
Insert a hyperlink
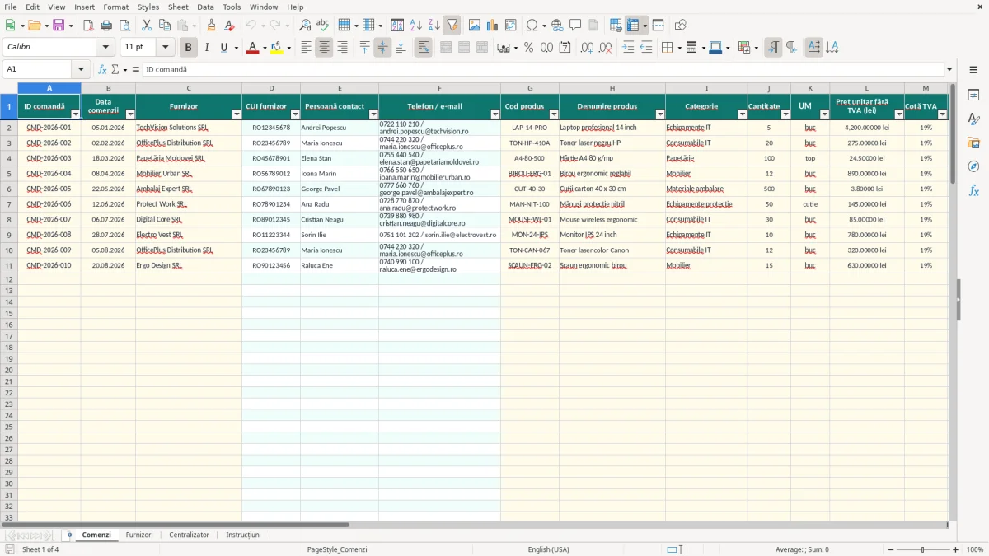557,26
